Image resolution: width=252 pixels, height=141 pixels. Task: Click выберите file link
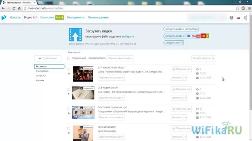coord(128,36)
